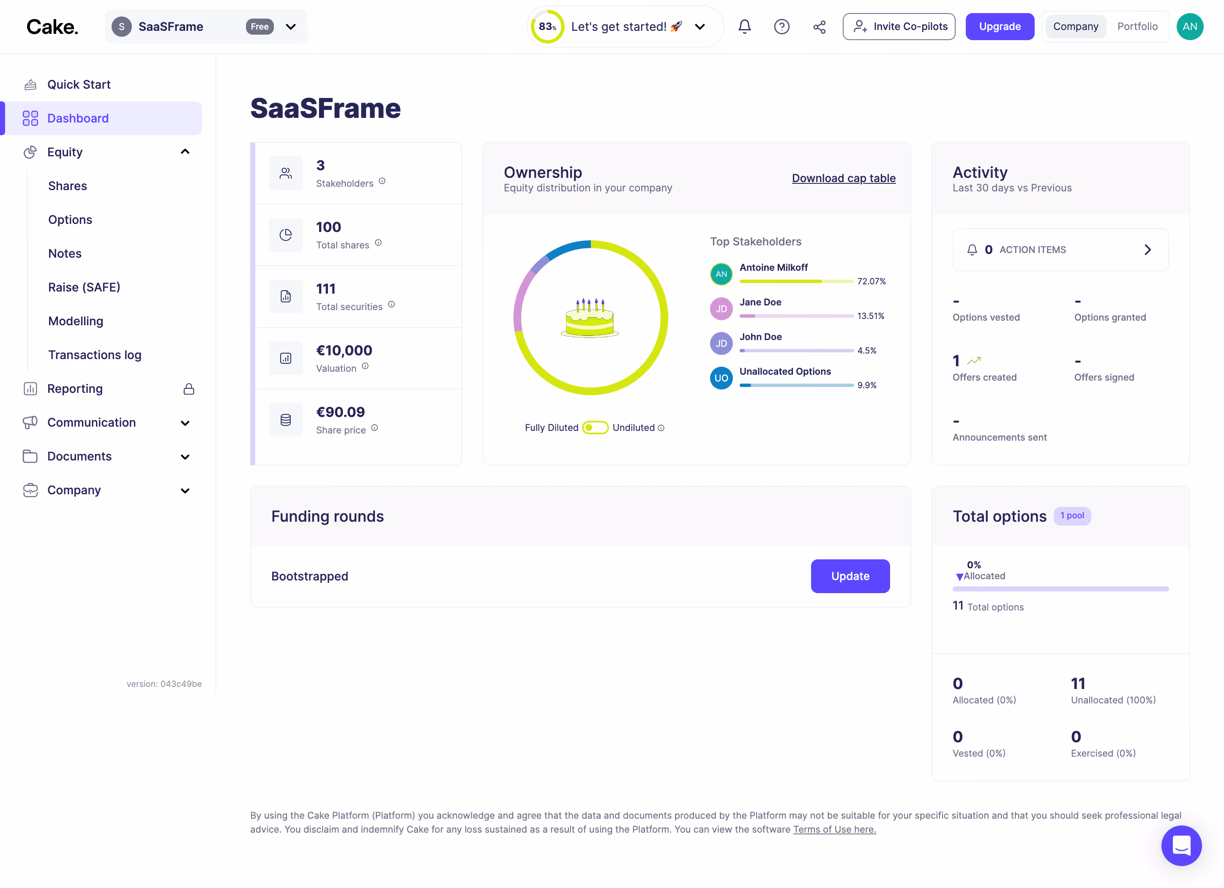The width and height of the screenshot is (1224, 888).
Task: Open the Terms of Use link
Action: (x=834, y=829)
